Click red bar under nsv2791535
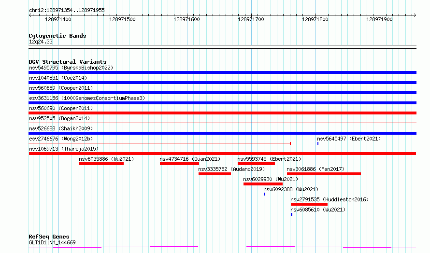430x253 pixels. pyautogui.click(x=309, y=204)
